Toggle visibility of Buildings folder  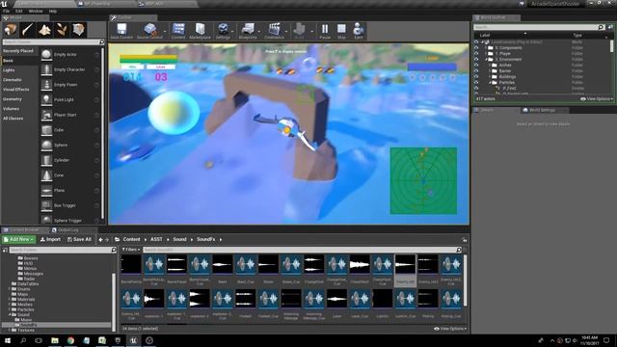coord(476,77)
